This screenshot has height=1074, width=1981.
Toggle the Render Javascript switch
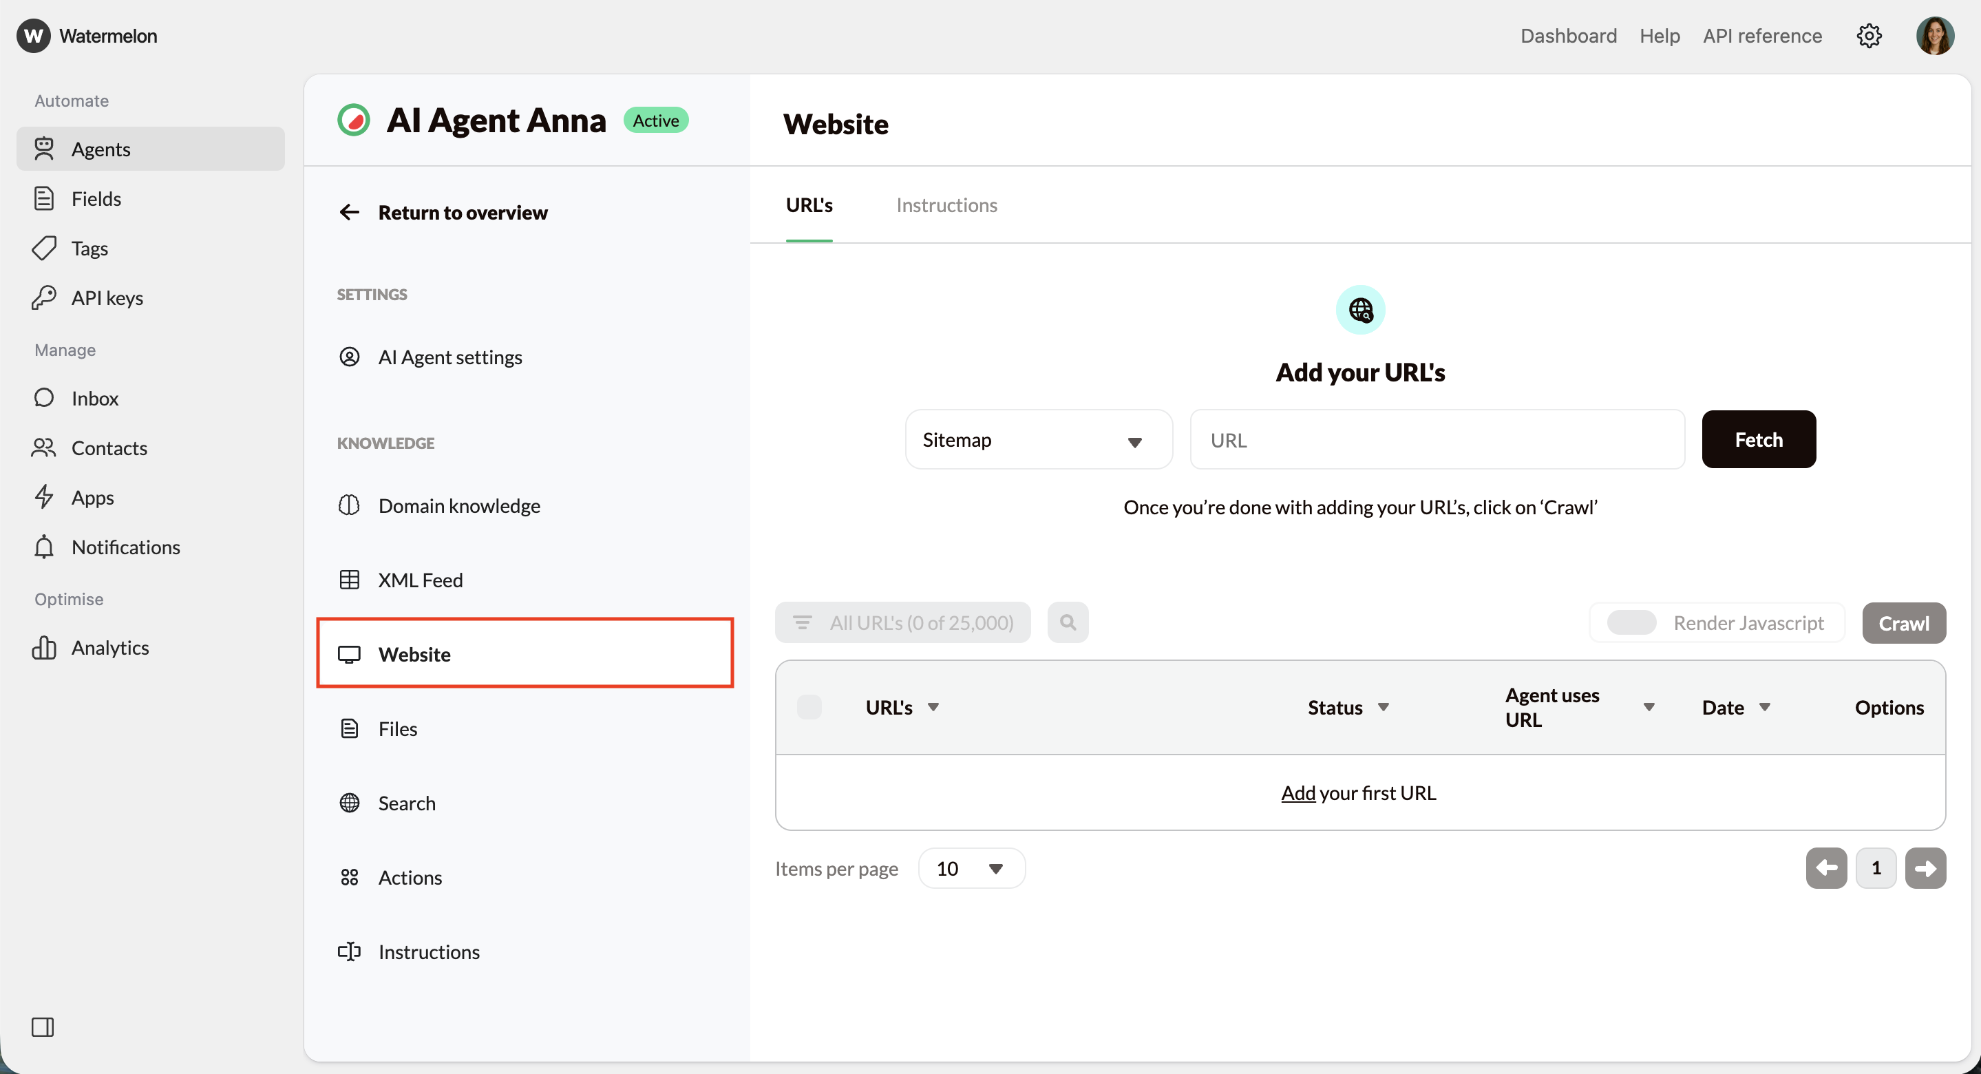(1631, 622)
